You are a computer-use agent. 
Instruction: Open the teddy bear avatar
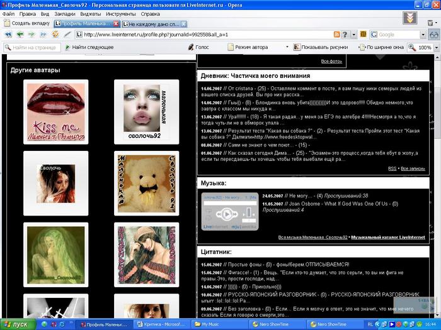(x=147, y=184)
